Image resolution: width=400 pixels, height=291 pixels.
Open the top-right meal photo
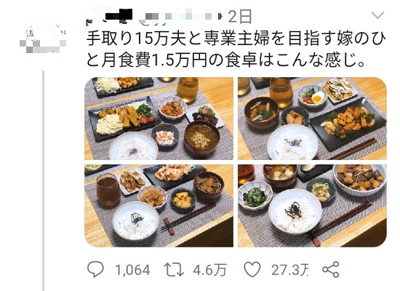pyautogui.click(x=312, y=119)
